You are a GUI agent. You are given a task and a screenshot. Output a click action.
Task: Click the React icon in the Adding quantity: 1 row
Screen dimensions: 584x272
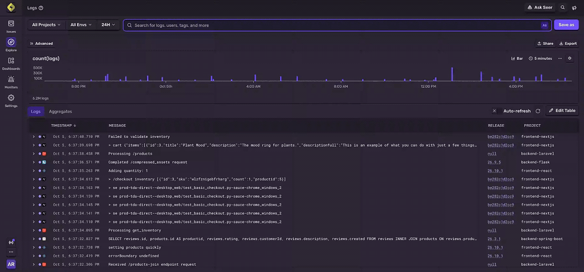[44, 171]
